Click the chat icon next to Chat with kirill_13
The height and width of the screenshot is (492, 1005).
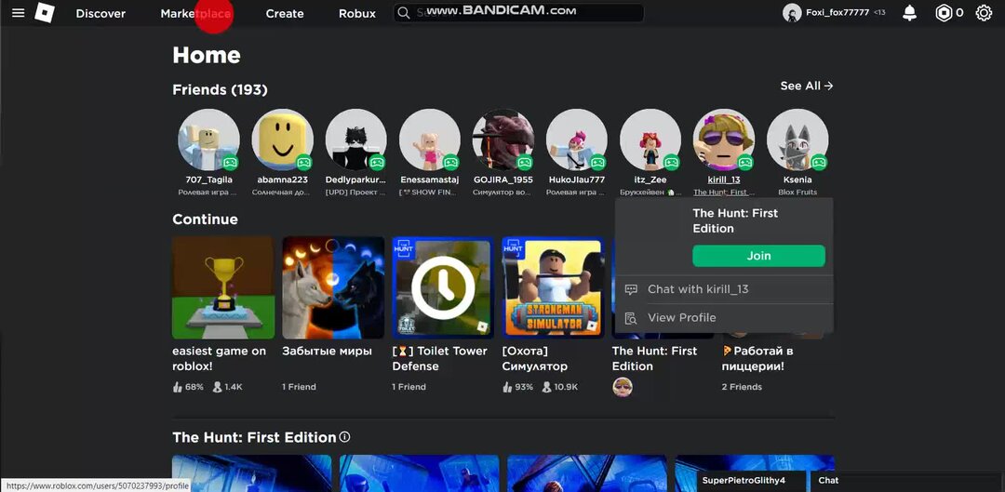(x=631, y=289)
